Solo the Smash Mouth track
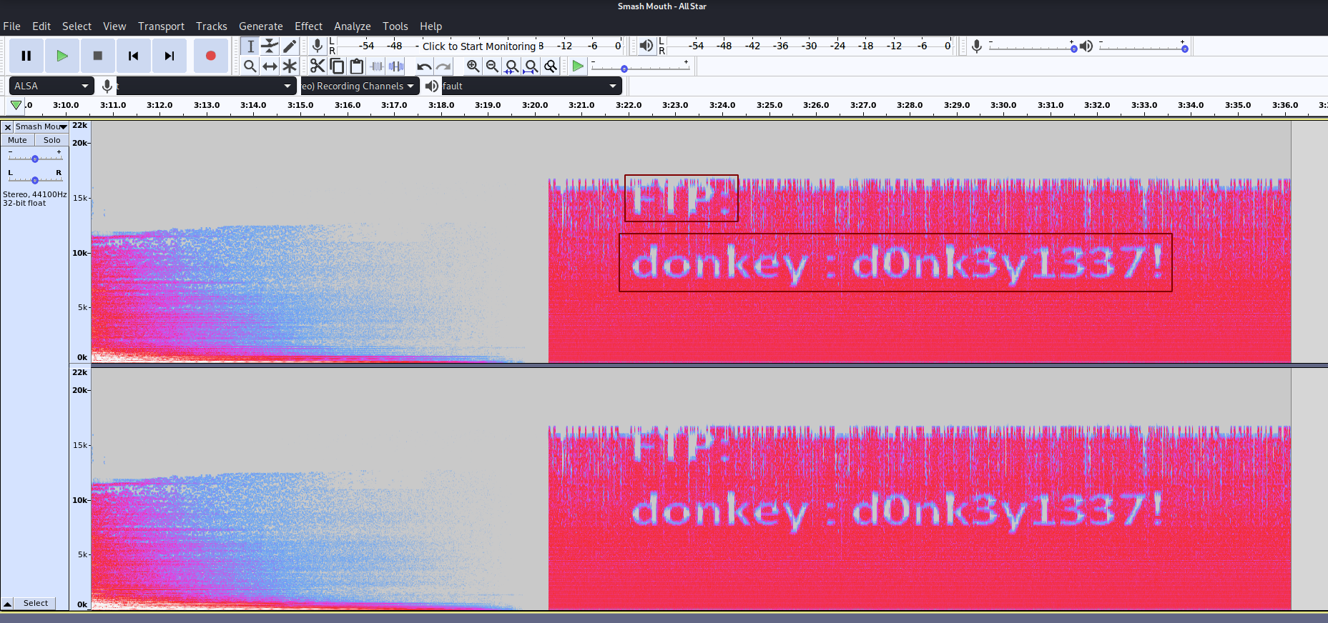 click(51, 140)
